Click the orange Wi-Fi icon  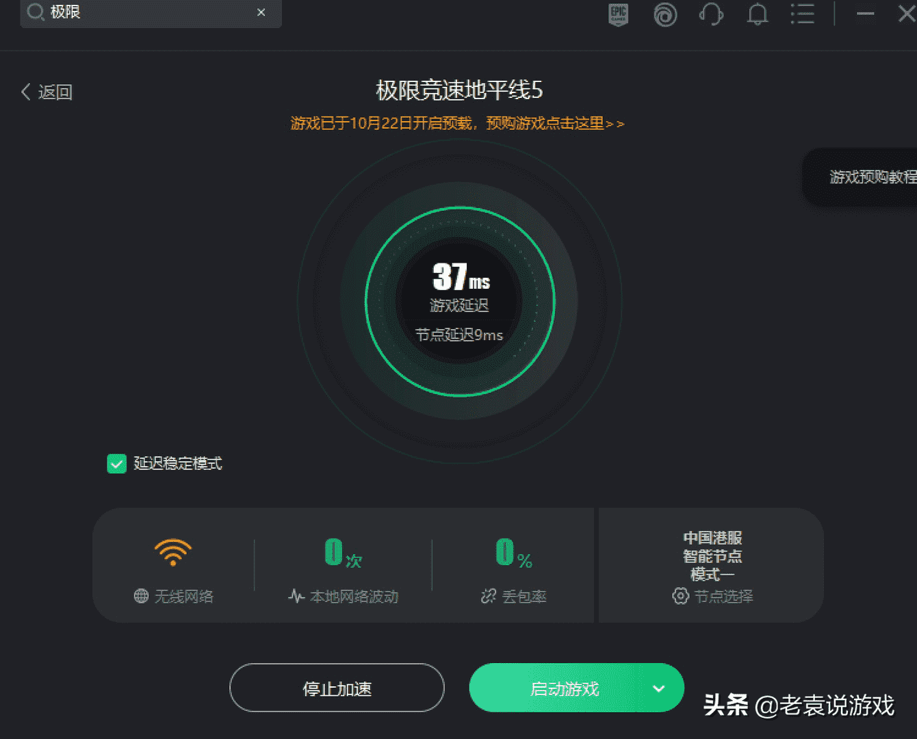173,552
